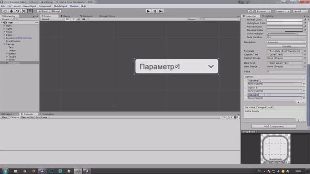This screenshot has width=310, height=174.
Task: Toggle 2D scene view mode
Action: (67, 19)
